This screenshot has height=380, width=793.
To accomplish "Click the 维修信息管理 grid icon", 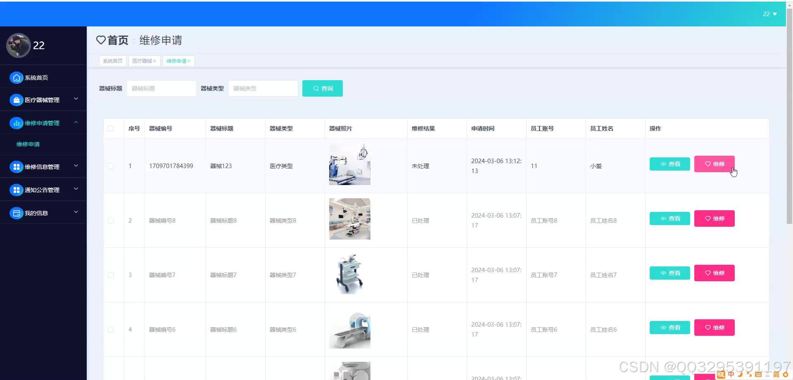I will [16, 166].
